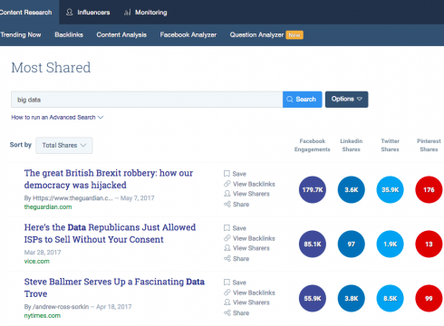The width and height of the screenshot is (444, 326).
Task: Switch to the Trending Now tab
Action: [x=21, y=34]
